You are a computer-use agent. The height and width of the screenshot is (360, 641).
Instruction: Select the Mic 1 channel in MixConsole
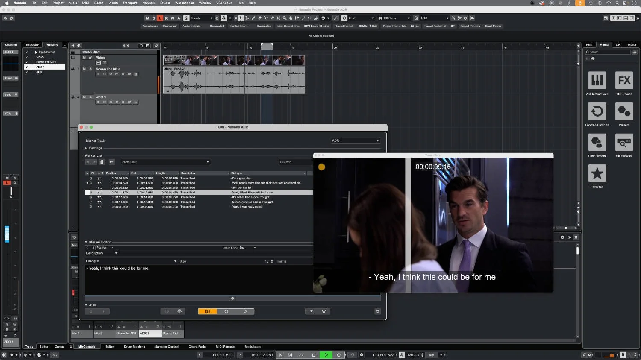(x=82, y=333)
